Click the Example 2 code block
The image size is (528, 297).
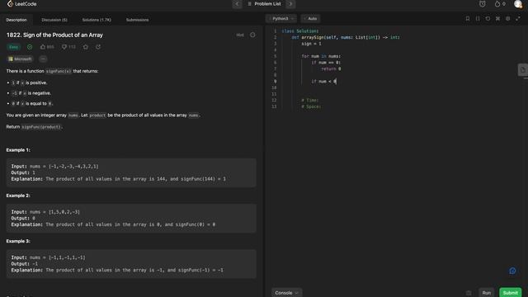(131, 218)
